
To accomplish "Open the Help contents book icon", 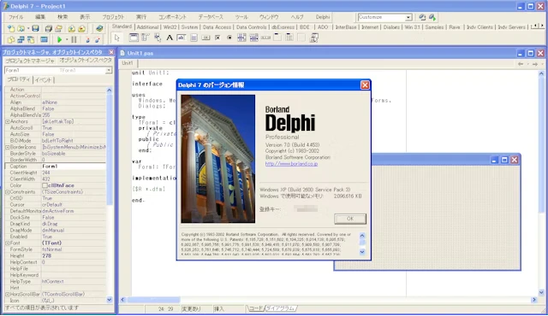I will (x=99, y=28).
